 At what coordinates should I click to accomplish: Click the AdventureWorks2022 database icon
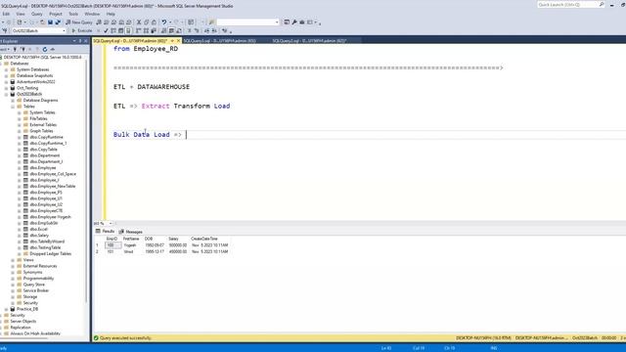[13, 82]
